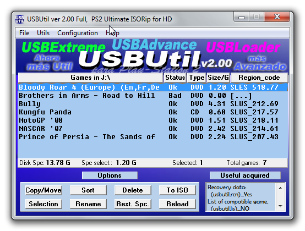305x231 pixels.
Task: Sort by Games in J:\ column header
Action: (x=91, y=78)
